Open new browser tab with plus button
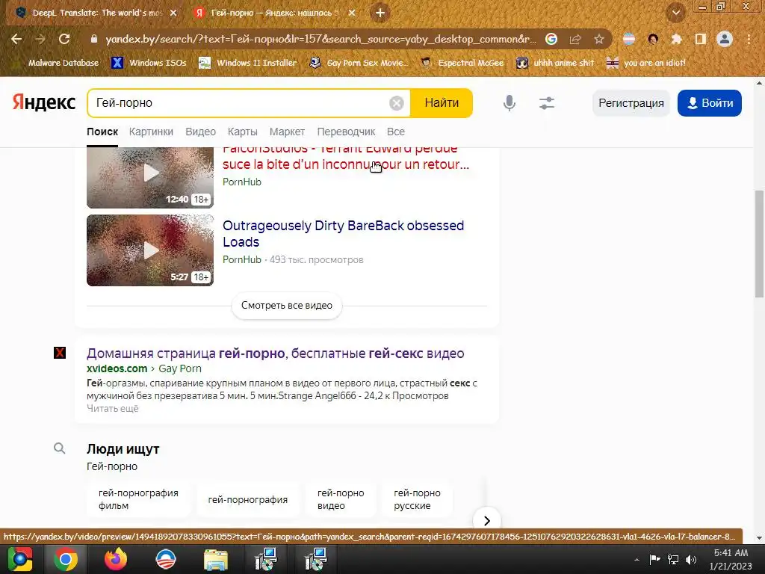The image size is (765, 574). 380,13
